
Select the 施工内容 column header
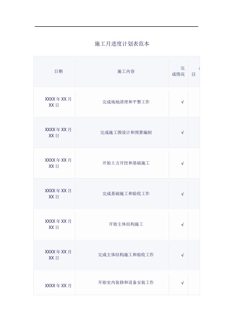click(x=126, y=71)
